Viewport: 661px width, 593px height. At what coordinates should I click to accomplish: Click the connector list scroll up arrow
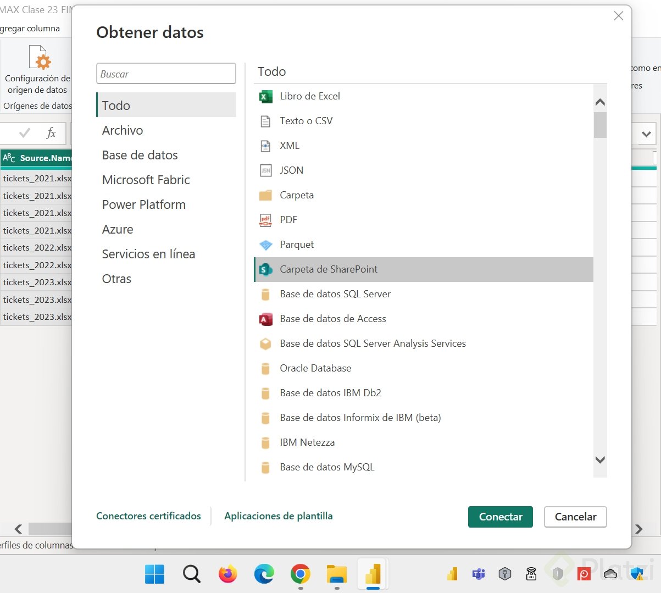click(x=600, y=102)
